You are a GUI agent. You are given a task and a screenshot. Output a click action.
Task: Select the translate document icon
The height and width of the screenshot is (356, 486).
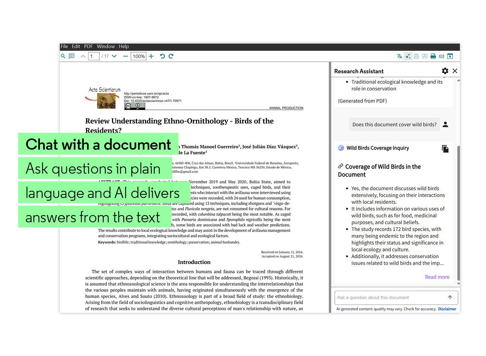tap(399, 56)
